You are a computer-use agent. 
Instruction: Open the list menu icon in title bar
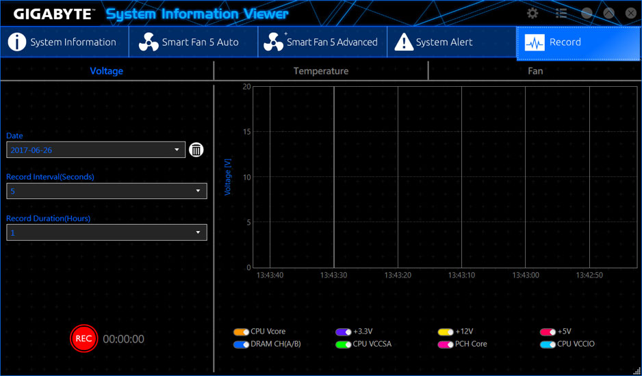[561, 13]
